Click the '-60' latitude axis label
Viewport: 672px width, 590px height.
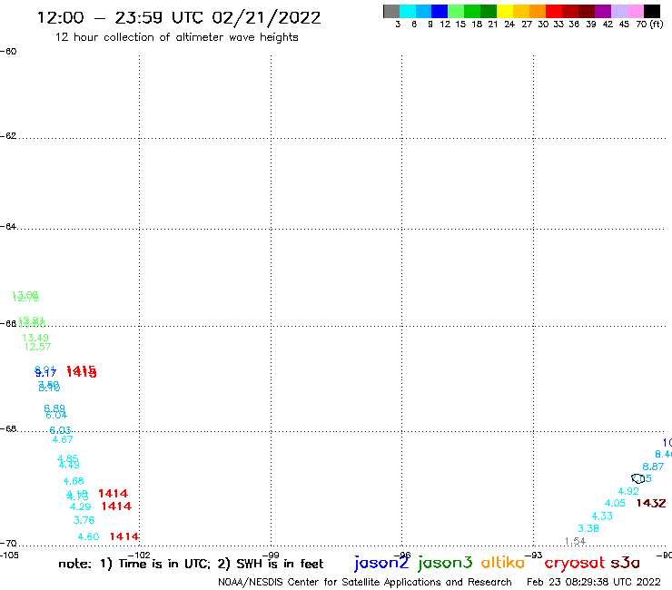[8, 52]
